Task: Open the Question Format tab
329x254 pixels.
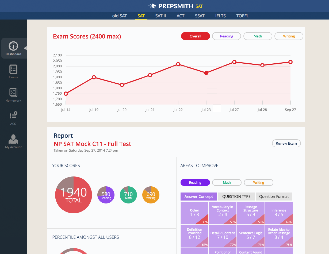Action: (x=274, y=197)
